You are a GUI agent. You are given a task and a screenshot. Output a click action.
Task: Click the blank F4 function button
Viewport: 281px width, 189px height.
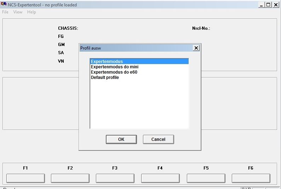160,178
